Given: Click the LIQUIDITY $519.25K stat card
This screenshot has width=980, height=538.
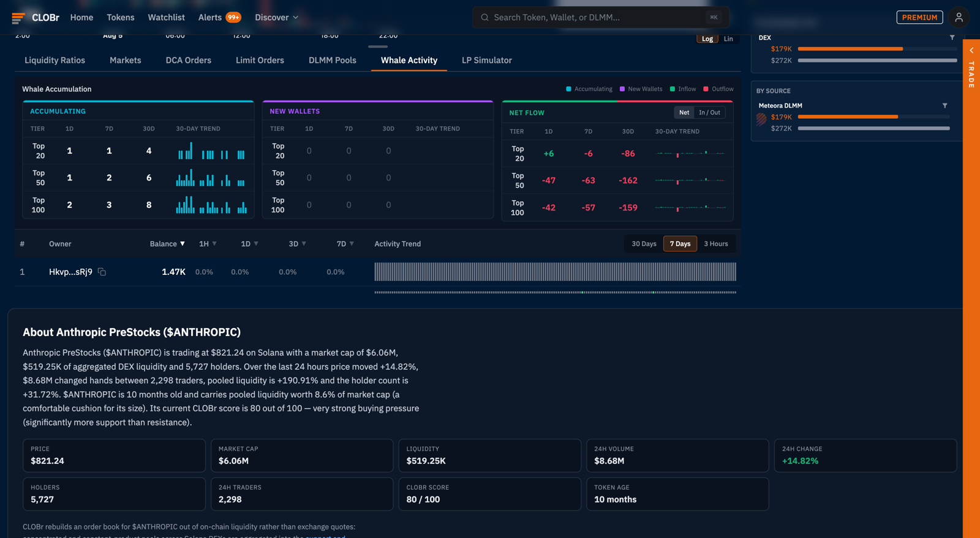Looking at the screenshot, I should [489, 455].
